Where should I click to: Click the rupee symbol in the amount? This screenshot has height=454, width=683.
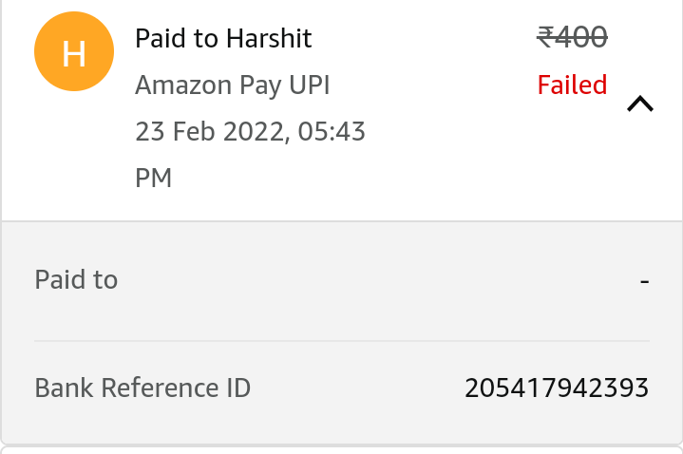[545, 37]
